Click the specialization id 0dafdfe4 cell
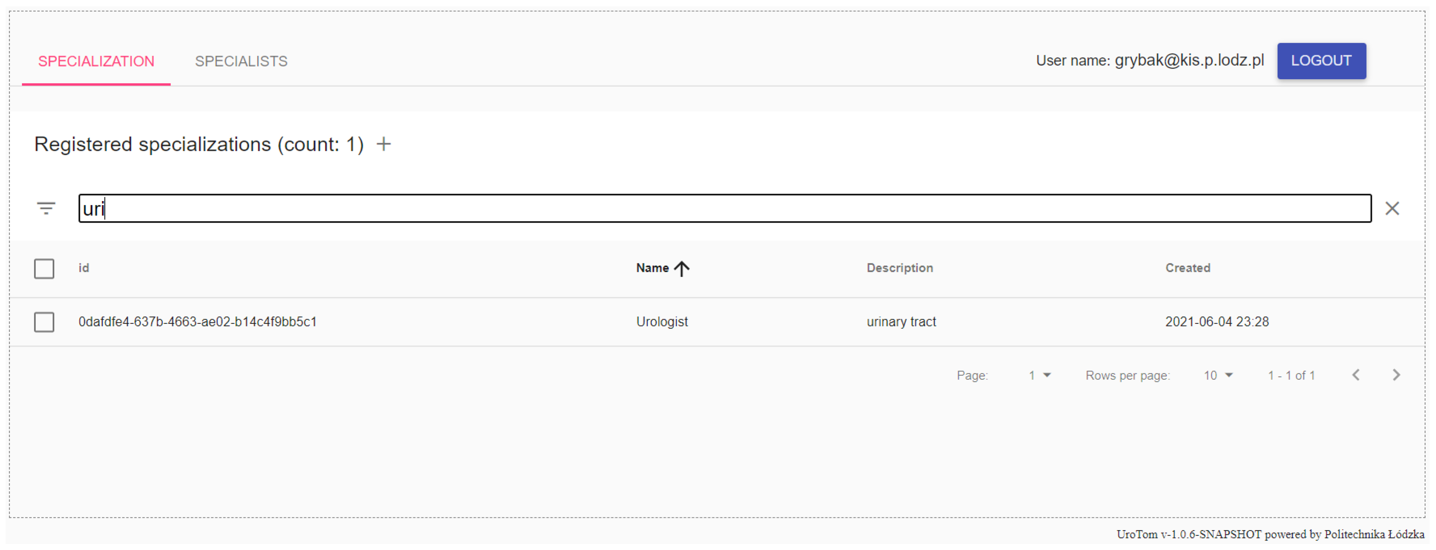The height and width of the screenshot is (550, 1436). tap(197, 322)
